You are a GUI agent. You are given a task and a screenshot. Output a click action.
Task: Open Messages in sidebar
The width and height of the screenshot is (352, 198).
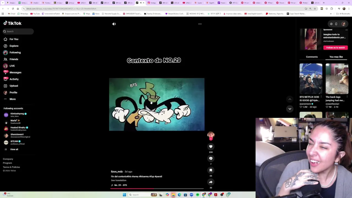tap(12, 72)
